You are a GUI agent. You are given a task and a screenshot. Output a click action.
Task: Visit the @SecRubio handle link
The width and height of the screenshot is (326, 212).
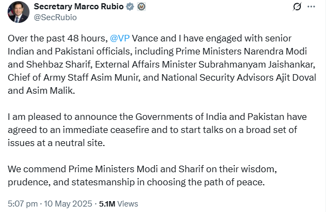coord(55,17)
